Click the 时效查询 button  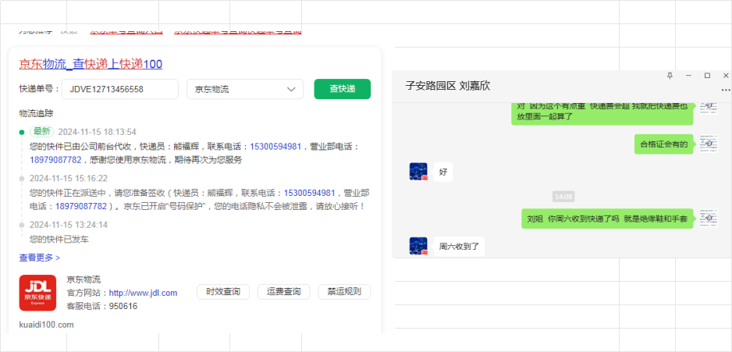[x=223, y=292]
